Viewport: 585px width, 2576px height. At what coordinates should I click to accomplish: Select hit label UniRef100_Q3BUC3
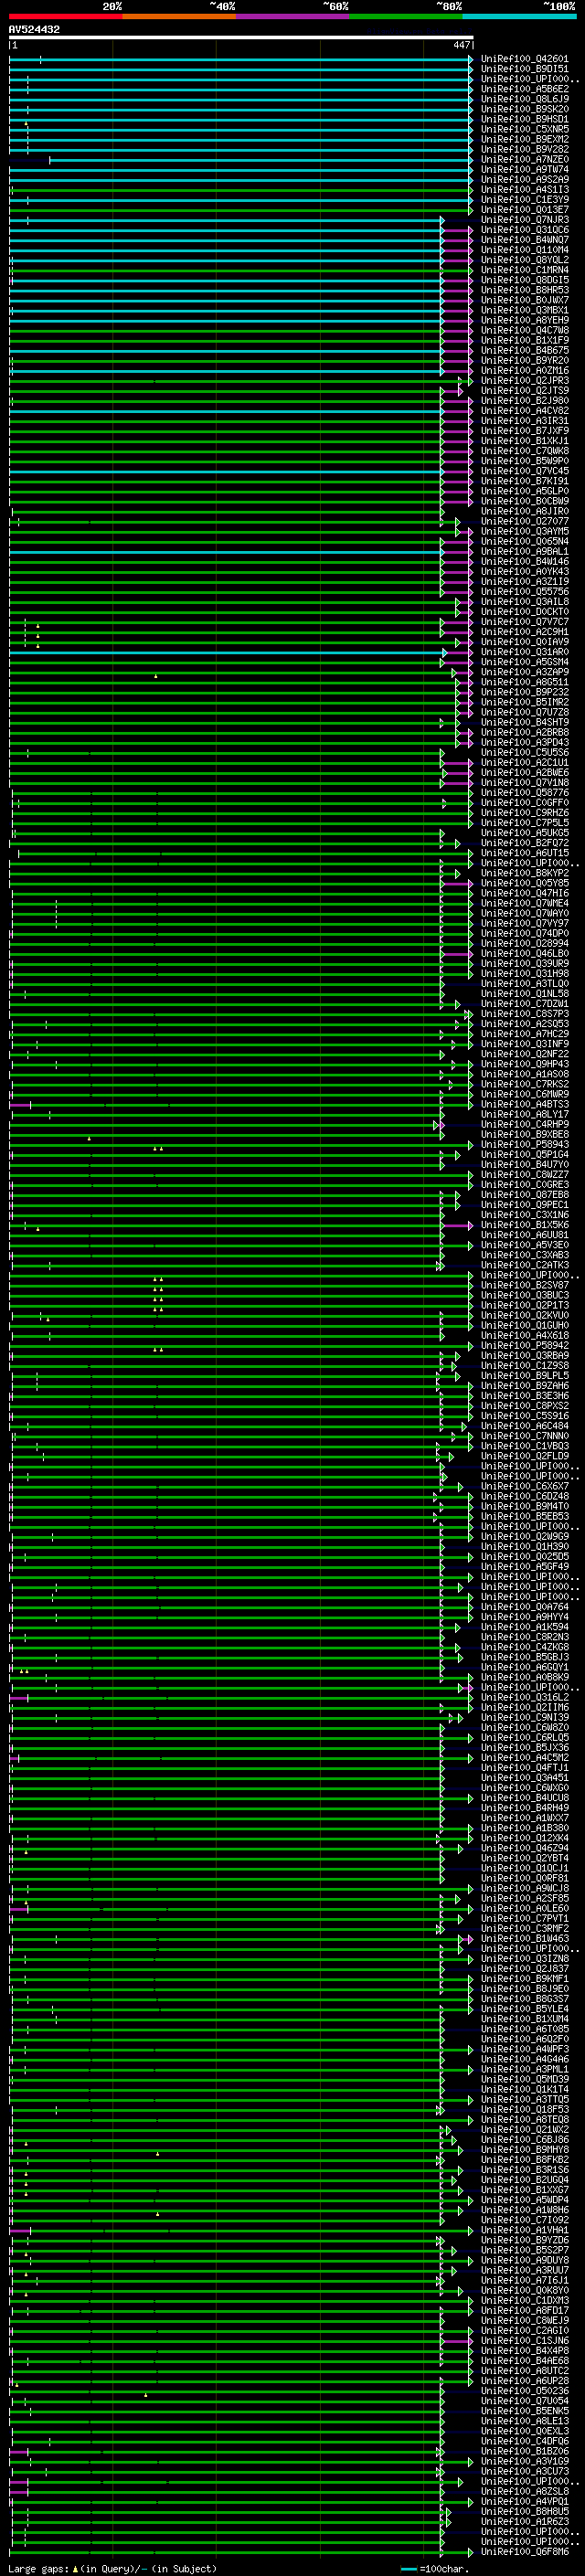tap(525, 1295)
